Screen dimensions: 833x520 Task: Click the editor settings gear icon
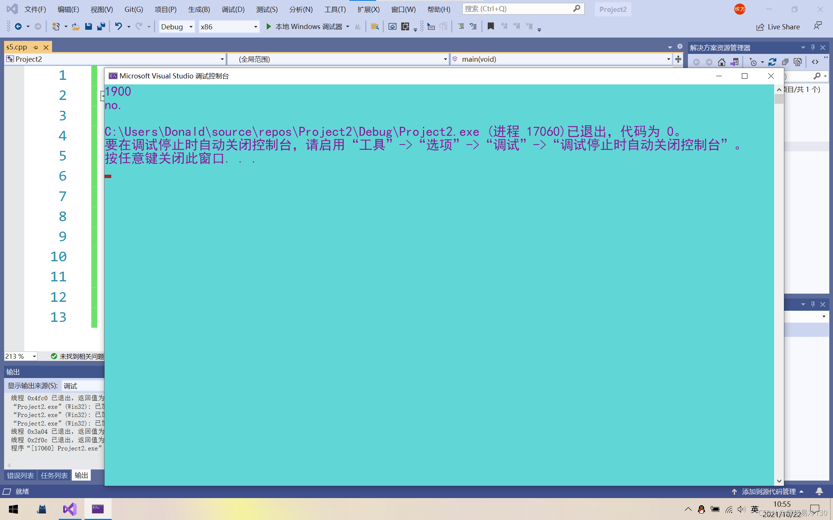[680, 47]
